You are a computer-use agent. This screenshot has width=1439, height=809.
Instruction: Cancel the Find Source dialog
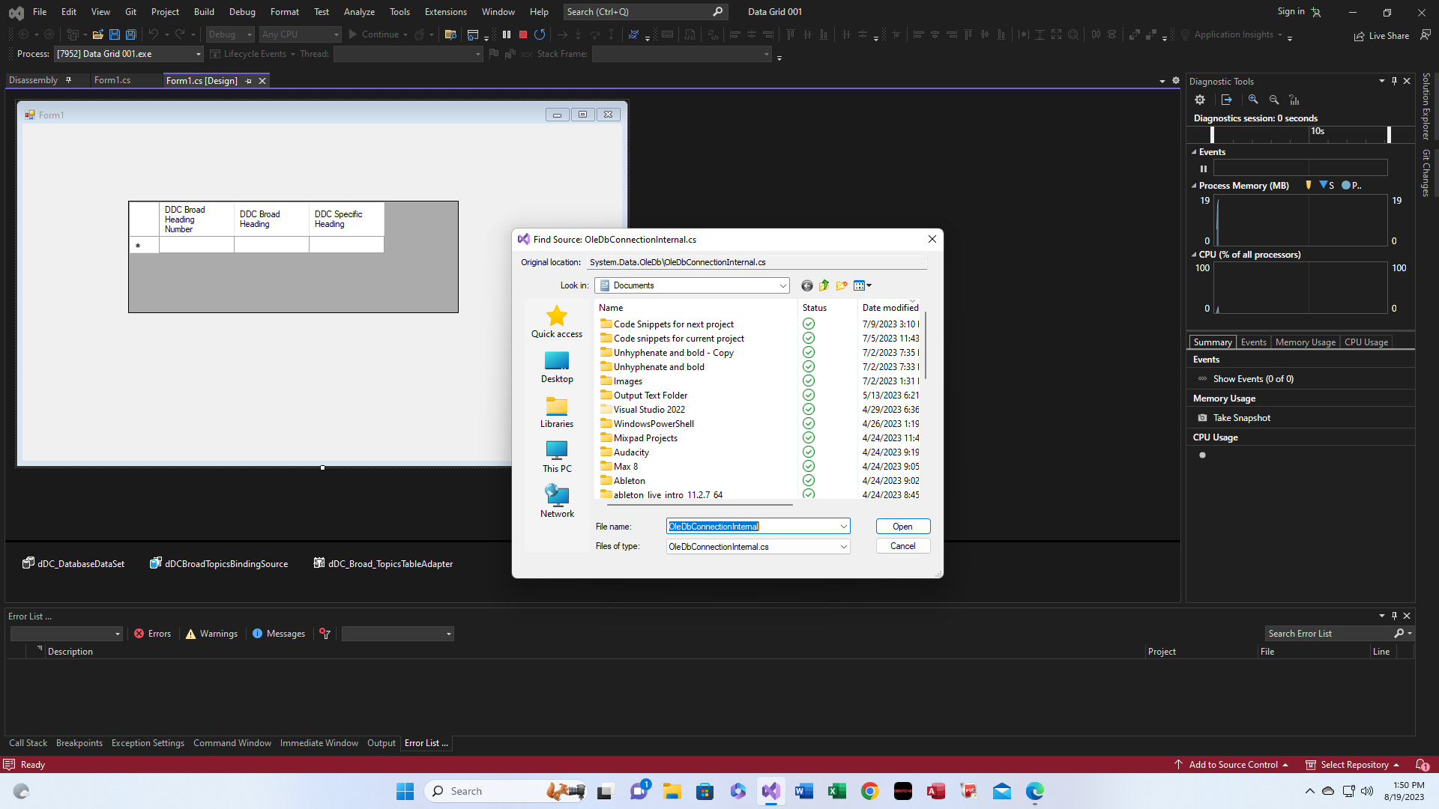coord(902,546)
